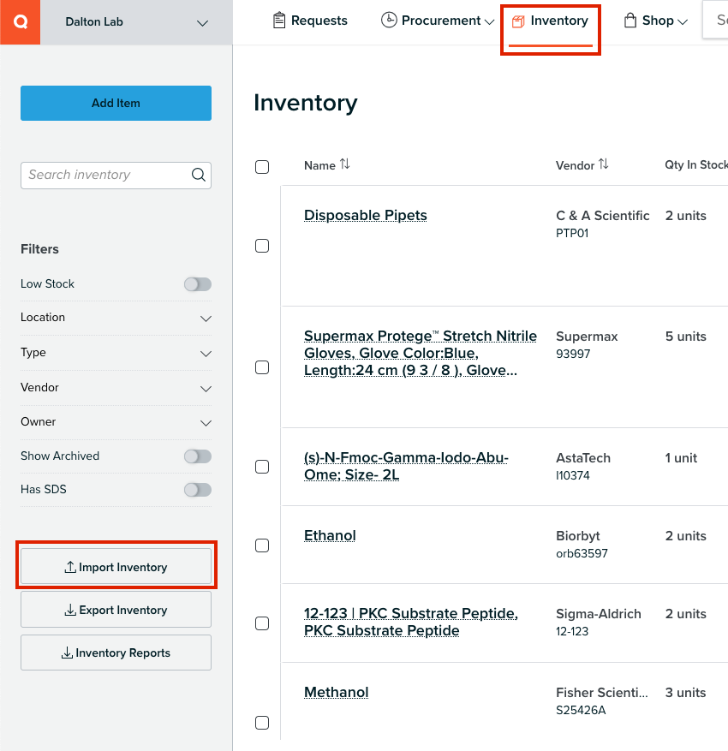Click the search magnifier icon in inventory search
The image size is (728, 751).
(x=199, y=175)
